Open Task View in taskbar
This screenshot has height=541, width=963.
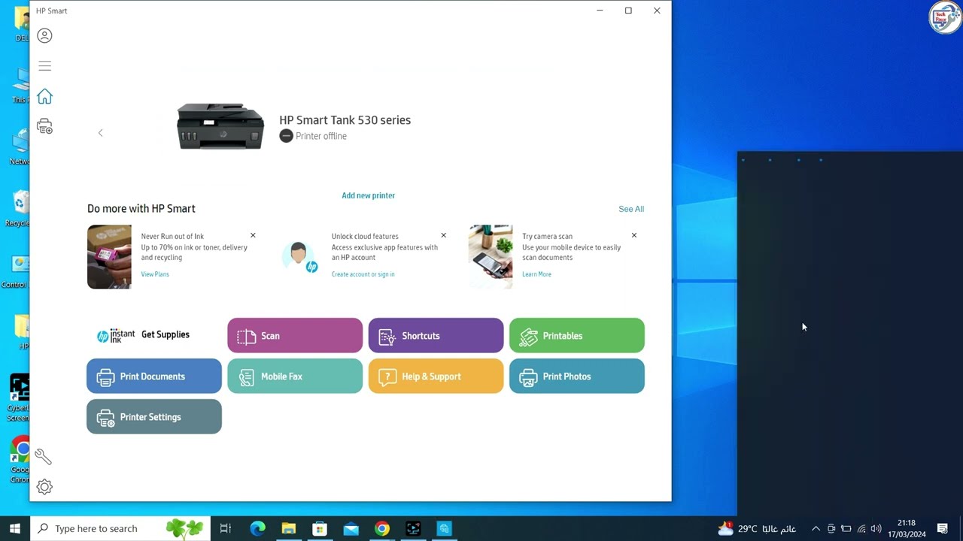(226, 528)
